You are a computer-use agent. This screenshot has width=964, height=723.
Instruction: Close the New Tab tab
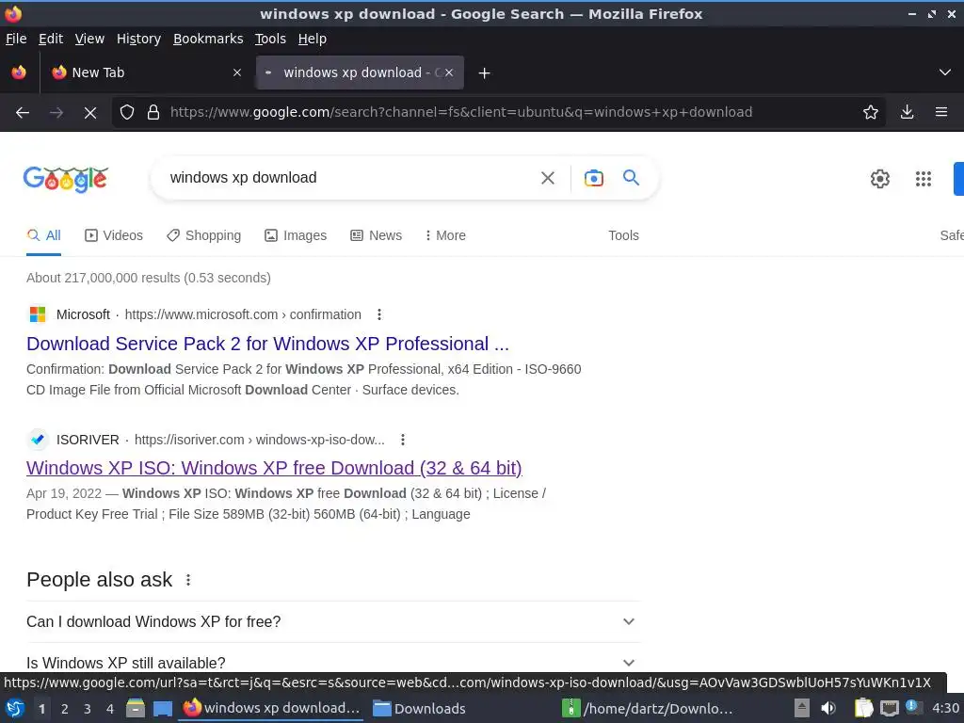(236, 72)
